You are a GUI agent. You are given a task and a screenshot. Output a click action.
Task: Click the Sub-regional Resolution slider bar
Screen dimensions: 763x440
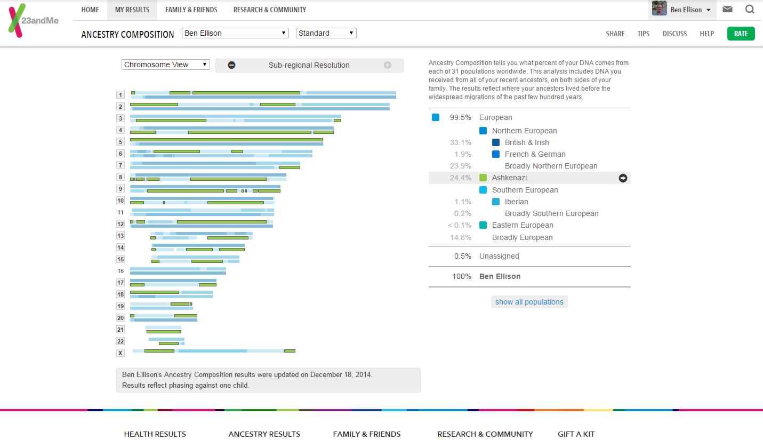pos(309,65)
